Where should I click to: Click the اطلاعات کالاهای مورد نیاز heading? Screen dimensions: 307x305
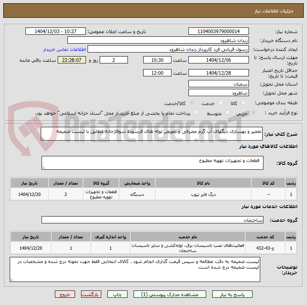(268, 146)
